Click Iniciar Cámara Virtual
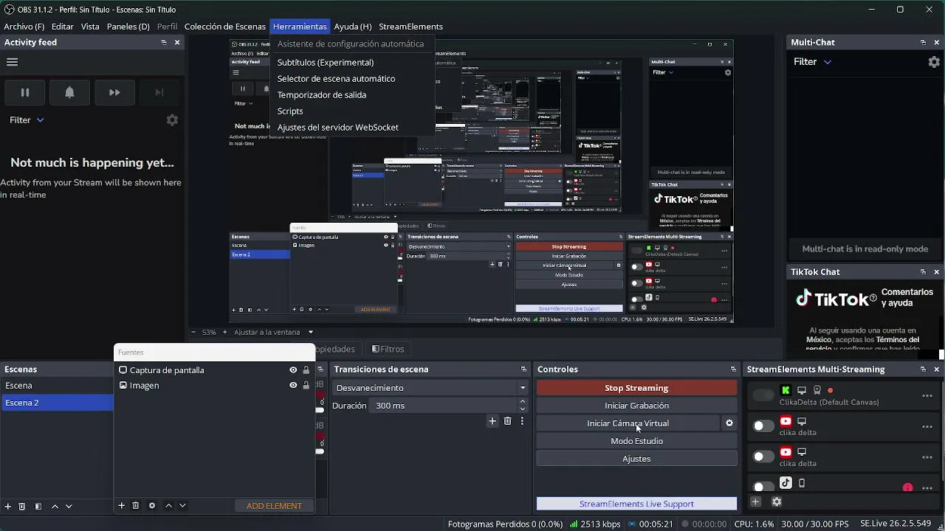Viewport: 945px width, 531px height. 628,423
